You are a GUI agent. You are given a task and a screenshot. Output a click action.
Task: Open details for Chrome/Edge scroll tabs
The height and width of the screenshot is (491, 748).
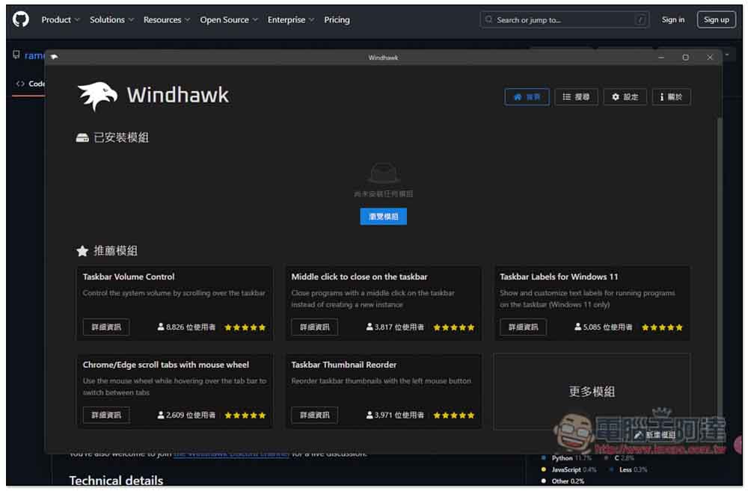[x=106, y=415]
